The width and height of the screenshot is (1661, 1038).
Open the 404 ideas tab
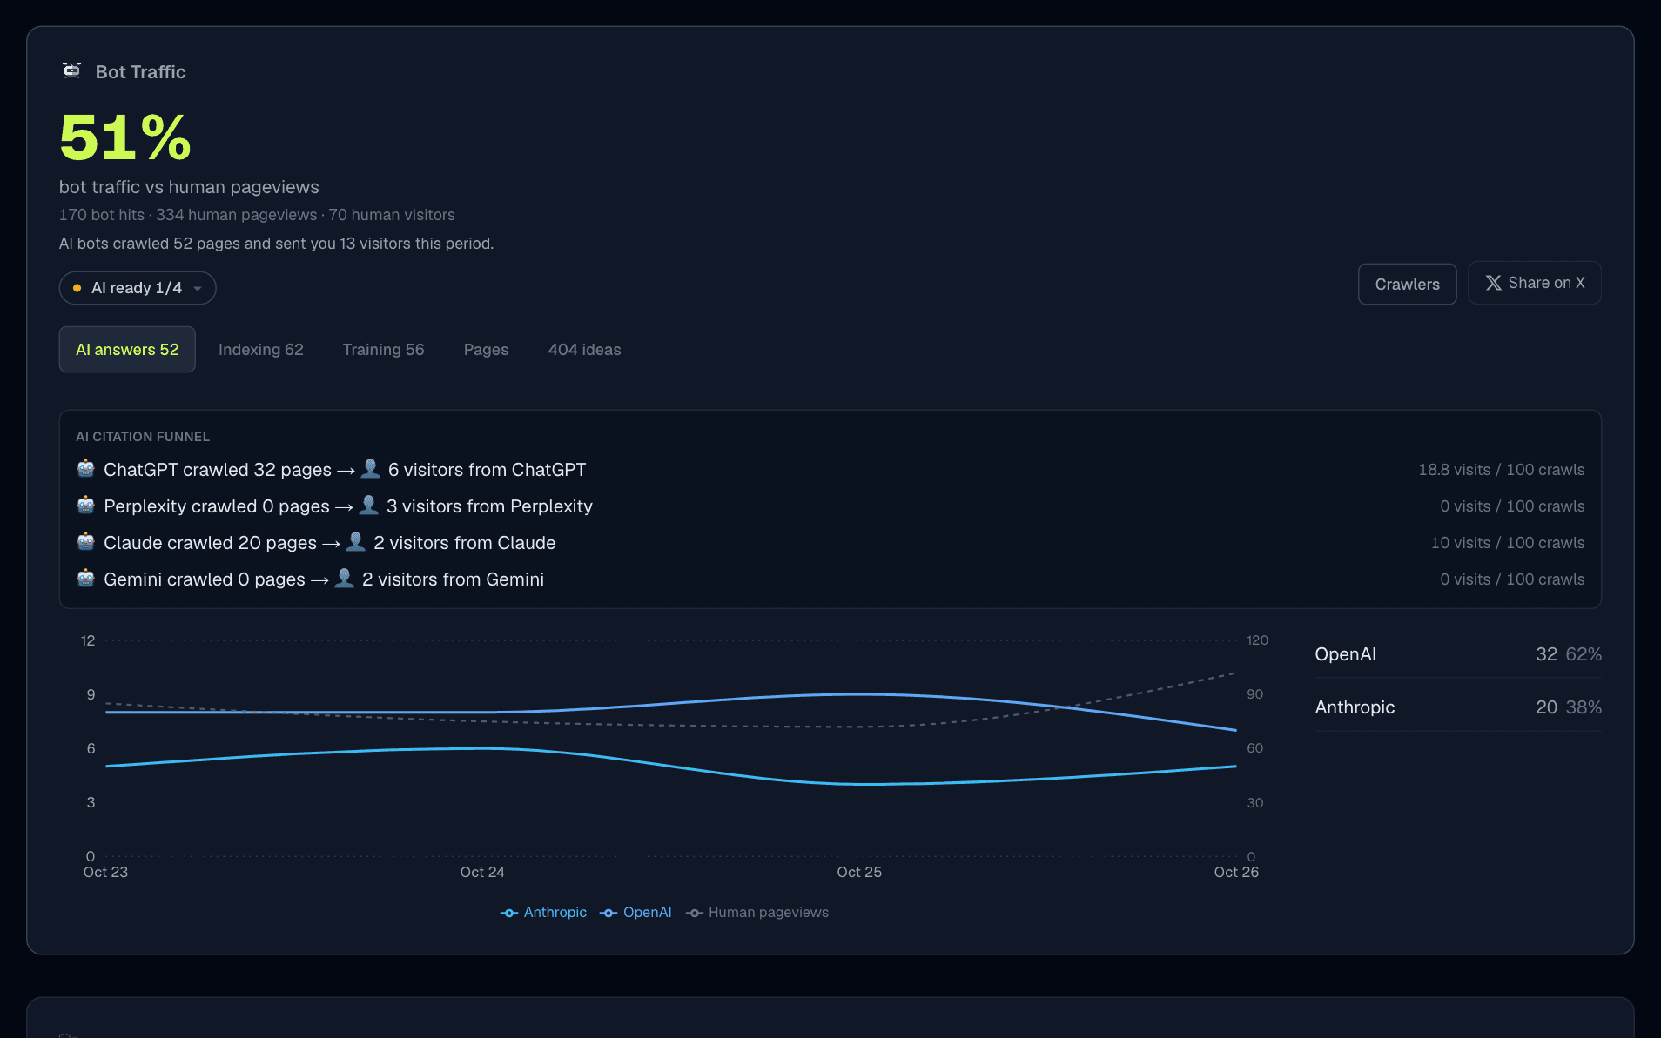click(584, 350)
